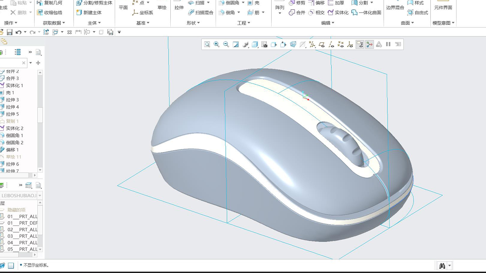This screenshot has width=486, height=273.
Task: Click the Undo arrow
Action: [18, 32]
